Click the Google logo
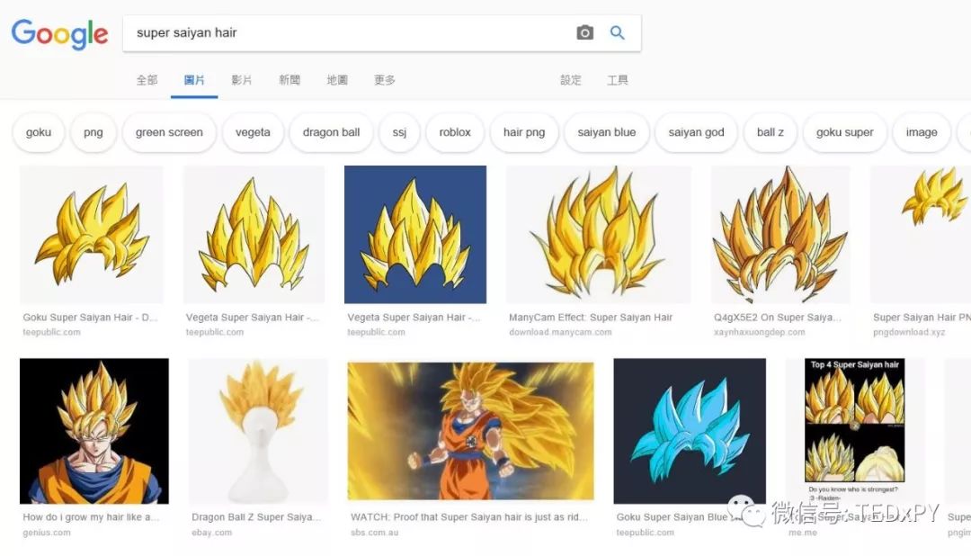This screenshot has width=971, height=556. [x=59, y=33]
